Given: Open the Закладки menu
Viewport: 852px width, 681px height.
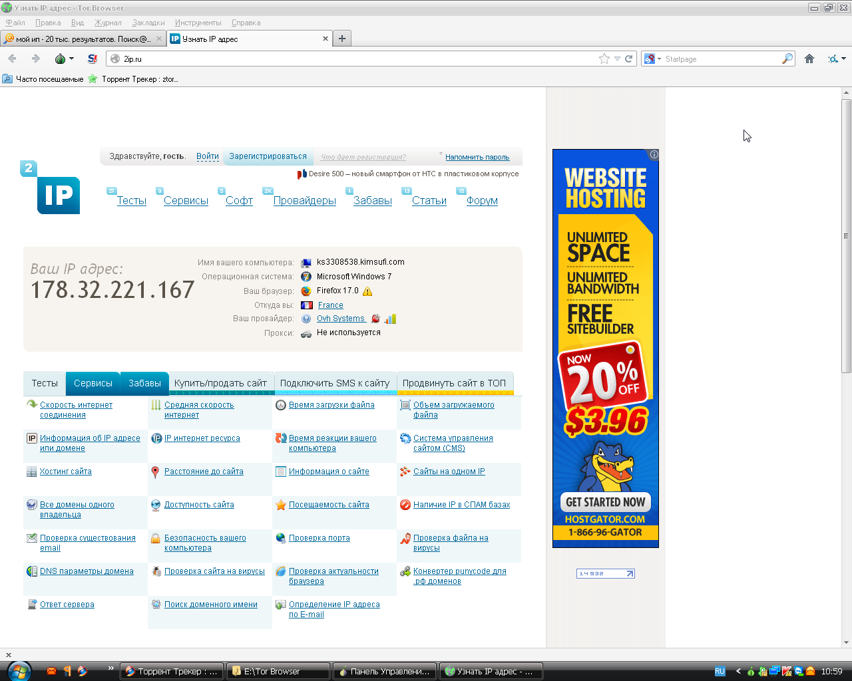Looking at the screenshot, I should 148,23.
